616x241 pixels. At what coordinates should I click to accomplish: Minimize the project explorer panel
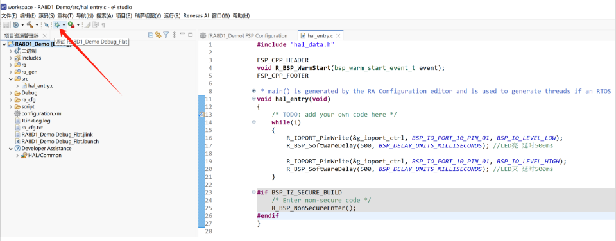(182, 34)
